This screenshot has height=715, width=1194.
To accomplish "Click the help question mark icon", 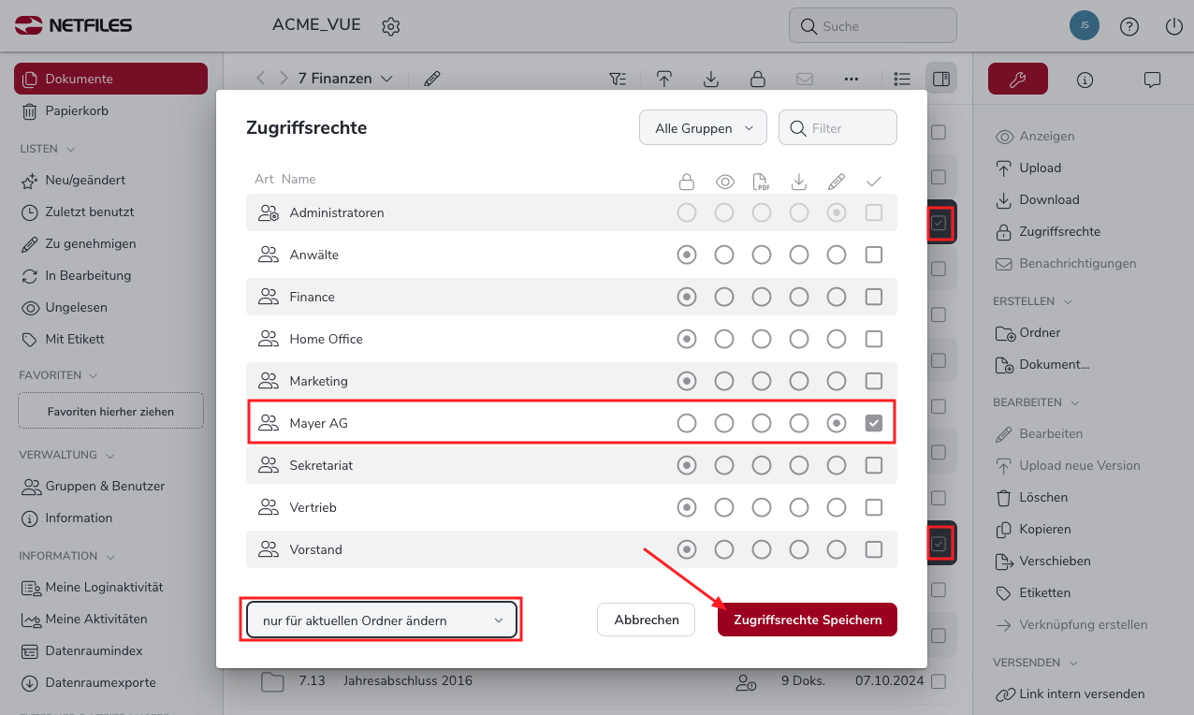I will click(1129, 26).
